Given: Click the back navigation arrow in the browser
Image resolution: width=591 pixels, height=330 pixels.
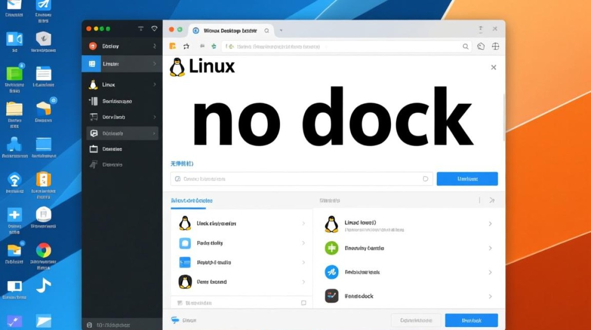Looking at the screenshot, I should point(202,46).
